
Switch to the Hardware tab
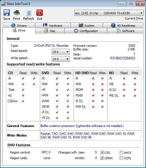(53, 25)
